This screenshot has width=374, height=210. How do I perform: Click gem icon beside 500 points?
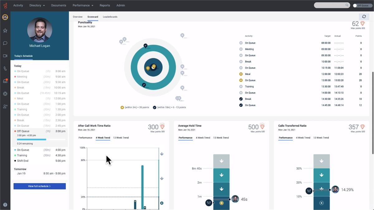(x=262, y=126)
